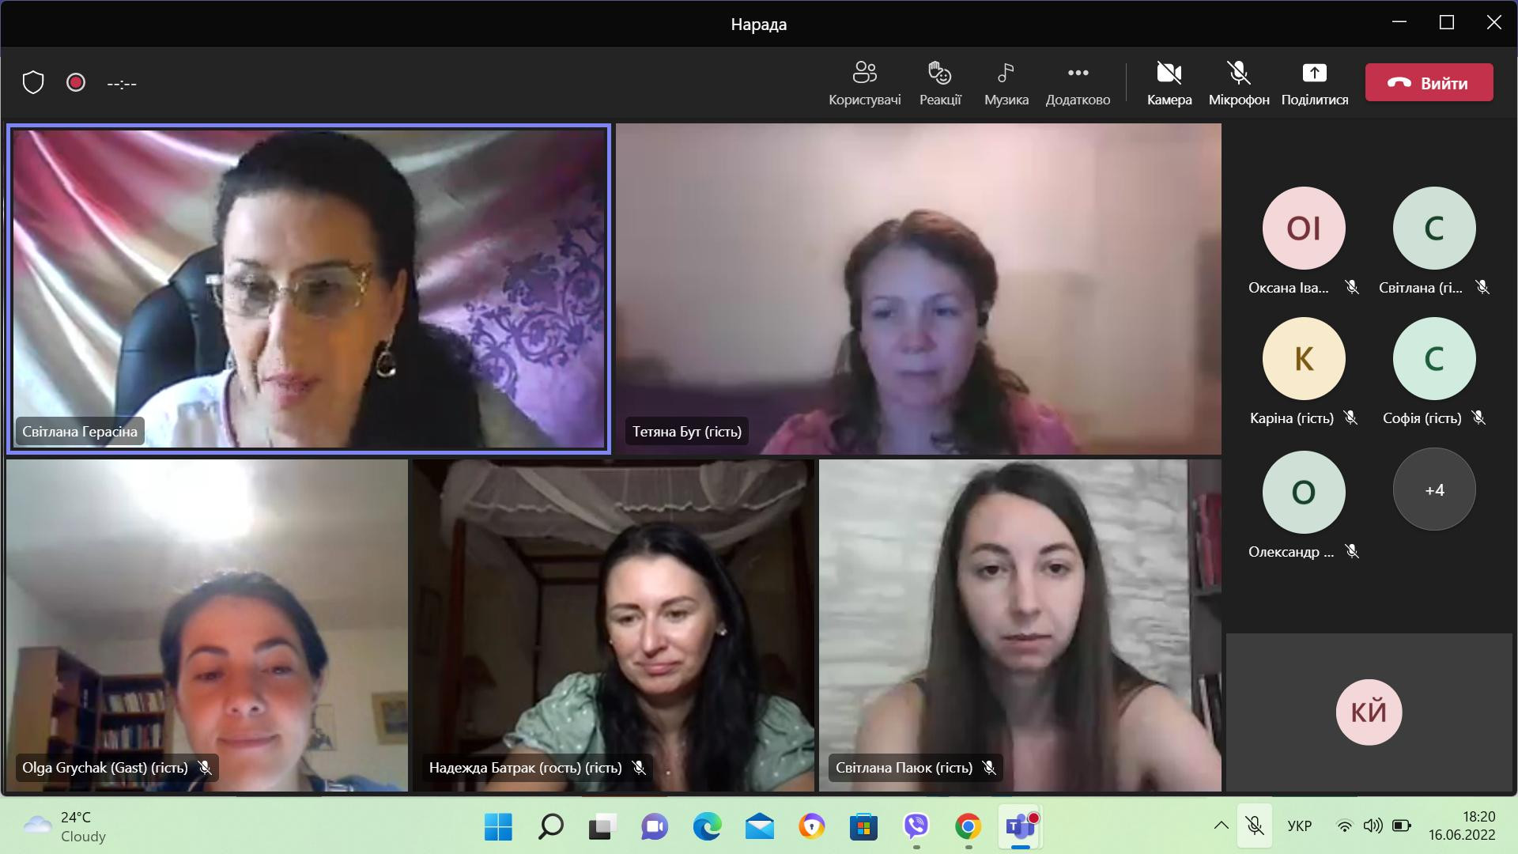Toggle taskbar microphone mute icon
1518x854 pixels.
point(1254,826)
